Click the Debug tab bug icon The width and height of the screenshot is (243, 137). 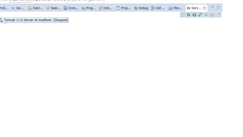pyautogui.click(x=136, y=8)
